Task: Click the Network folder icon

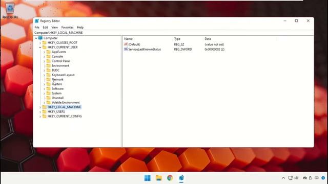Action: point(49,79)
